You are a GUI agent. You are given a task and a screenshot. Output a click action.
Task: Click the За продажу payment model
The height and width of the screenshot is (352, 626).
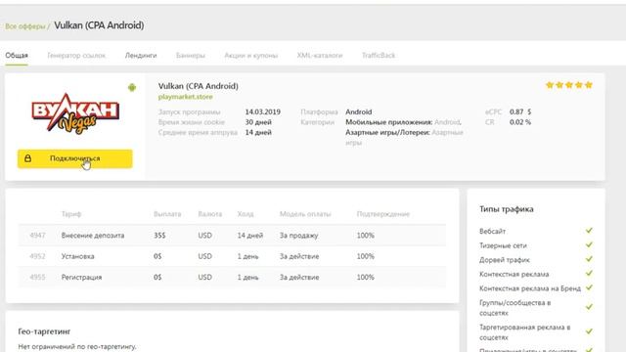(298, 236)
